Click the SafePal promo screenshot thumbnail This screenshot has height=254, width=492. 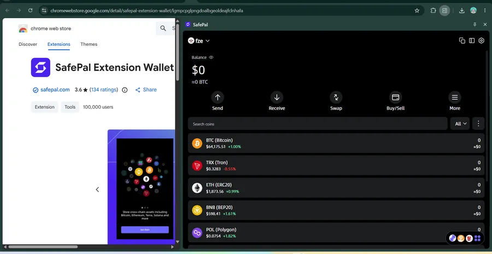[141, 187]
